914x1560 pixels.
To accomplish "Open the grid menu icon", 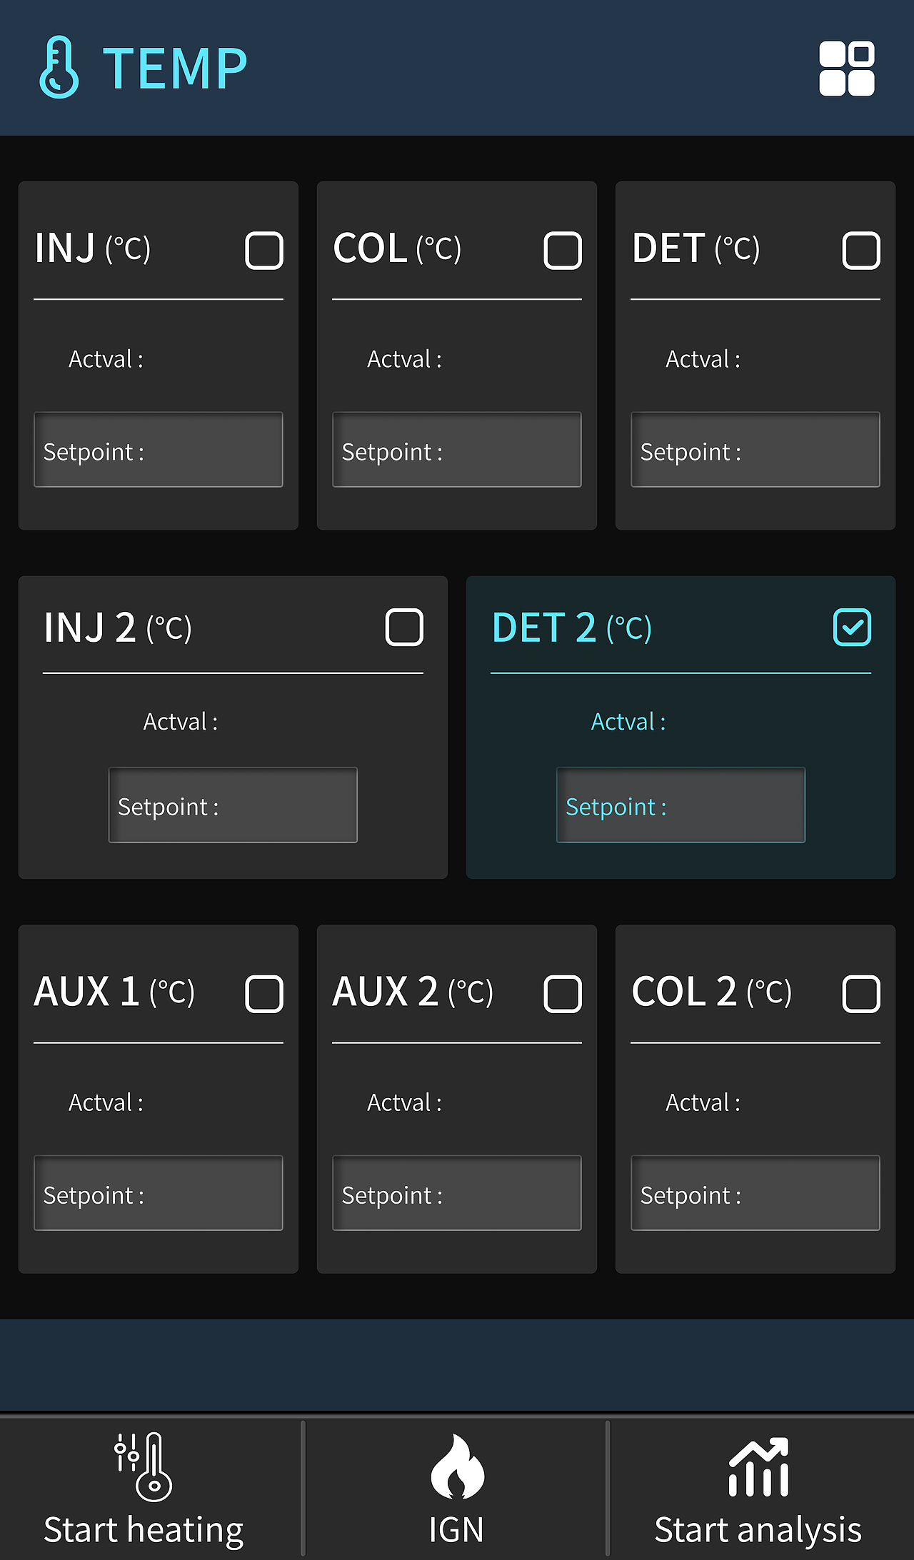I will 846,69.
